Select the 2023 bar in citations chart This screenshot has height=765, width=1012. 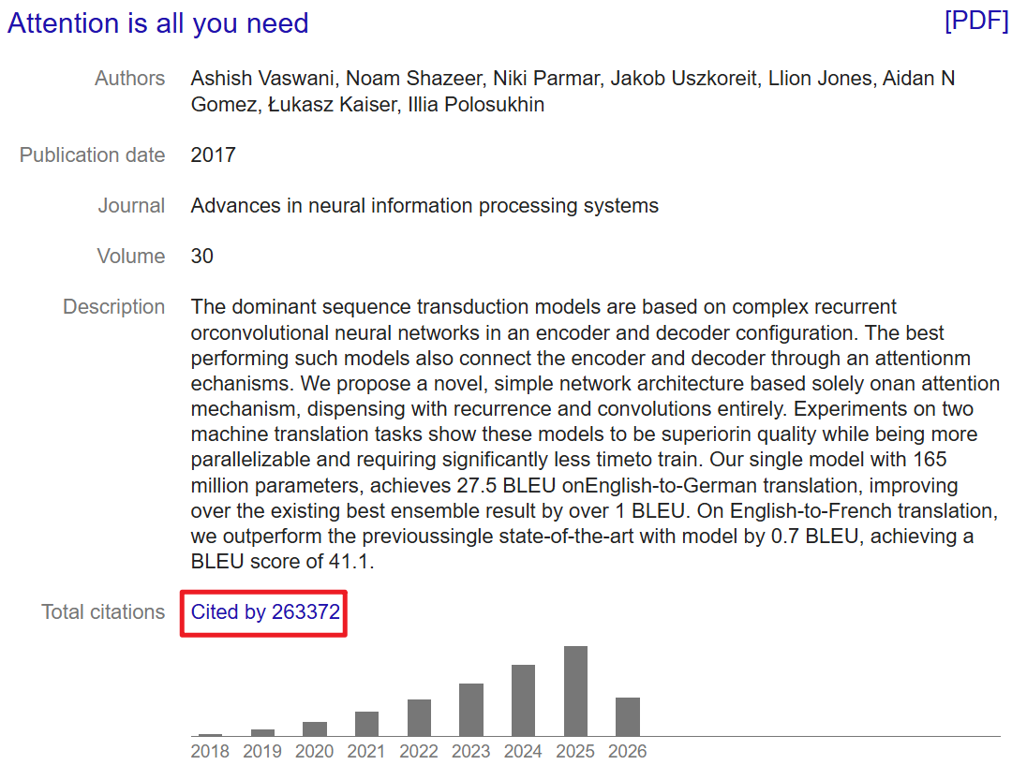coord(471,710)
